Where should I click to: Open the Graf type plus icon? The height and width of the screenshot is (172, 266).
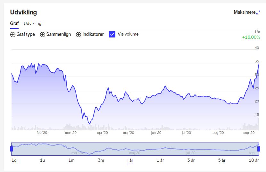point(13,35)
